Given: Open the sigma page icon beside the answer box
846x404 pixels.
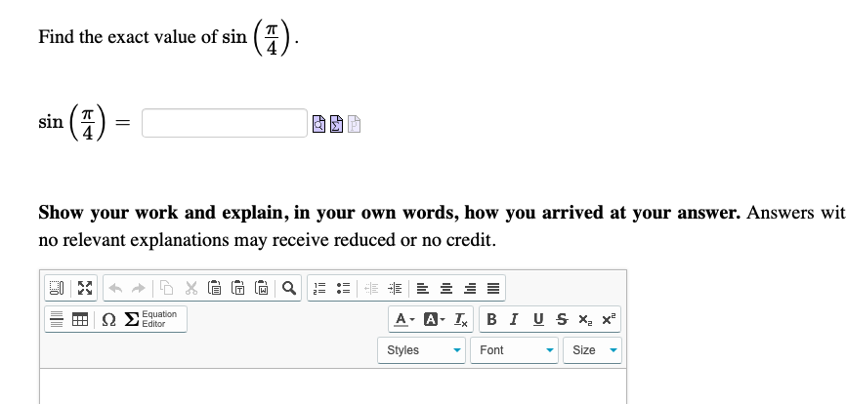Looking at the screenshot, I should 336,124.
